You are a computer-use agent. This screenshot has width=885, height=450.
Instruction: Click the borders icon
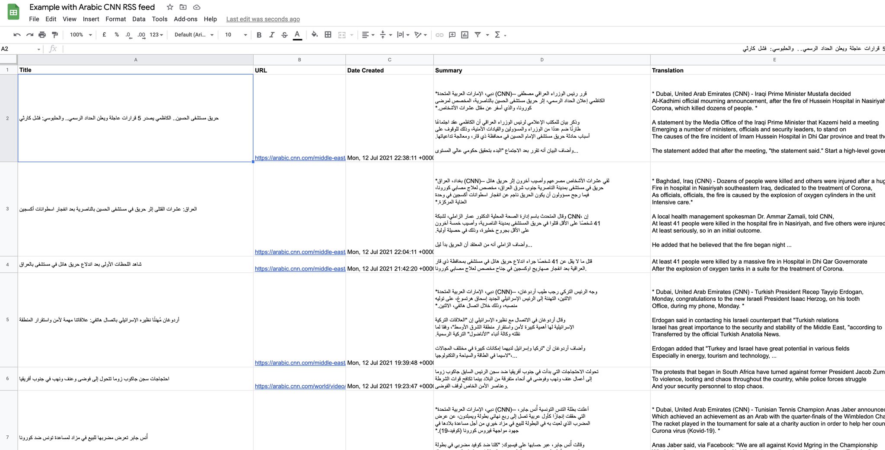point(328,35)
